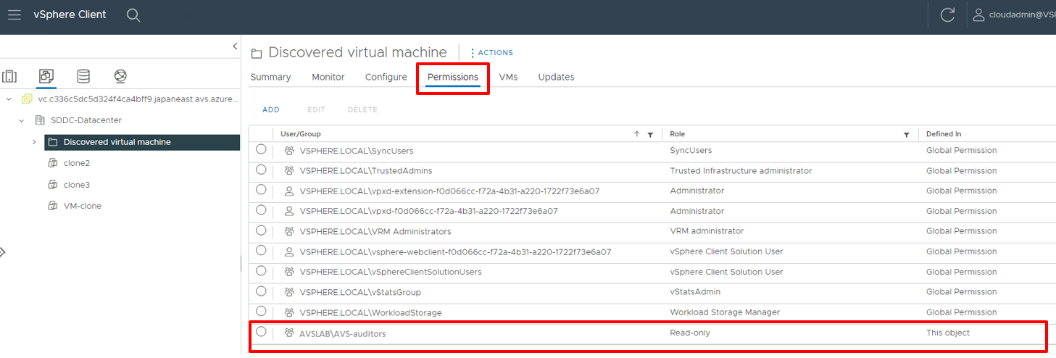Open the Summary tab
This screenshot has width=1056, height=358.
coord(270,77)
